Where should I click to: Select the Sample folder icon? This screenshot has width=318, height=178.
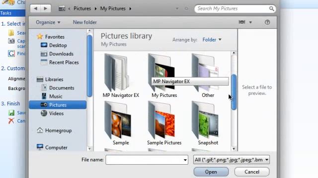coord(118,120)
